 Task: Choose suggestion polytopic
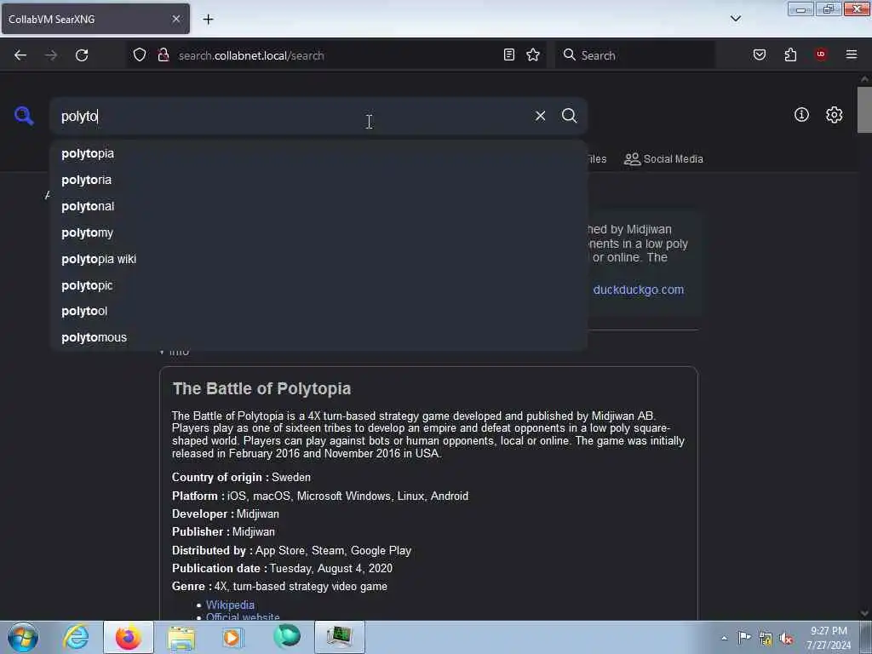pos(318,285)
